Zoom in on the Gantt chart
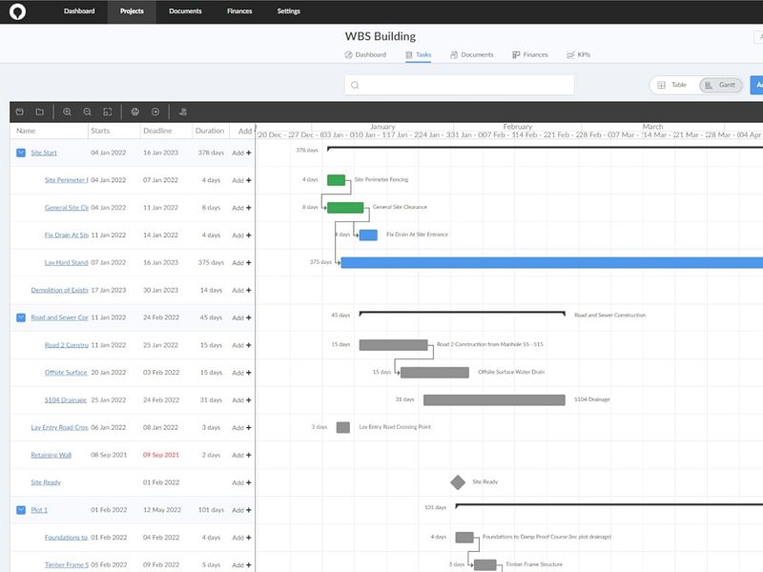Screen dimensions: 763x572 [67, 112]
